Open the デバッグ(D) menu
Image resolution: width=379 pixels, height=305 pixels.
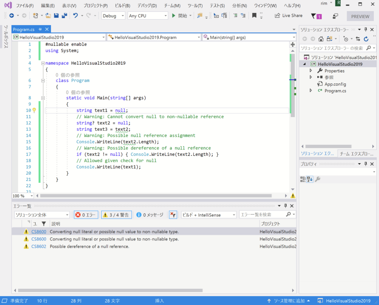click(147, 6)
